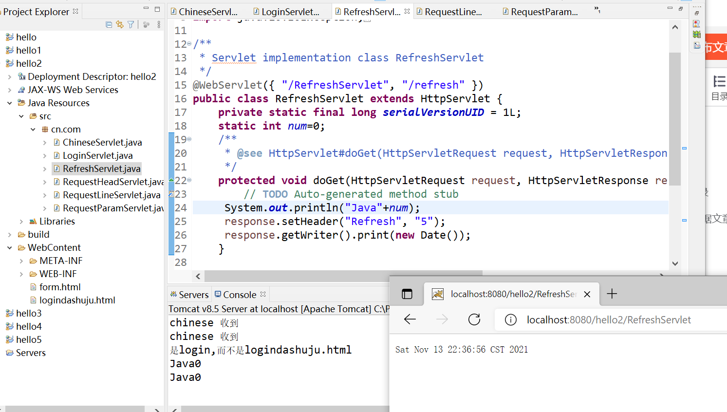727x412 pixels.
Task: Switch to RequestLineServlet editor tab
Action: [x=449, y=12]
